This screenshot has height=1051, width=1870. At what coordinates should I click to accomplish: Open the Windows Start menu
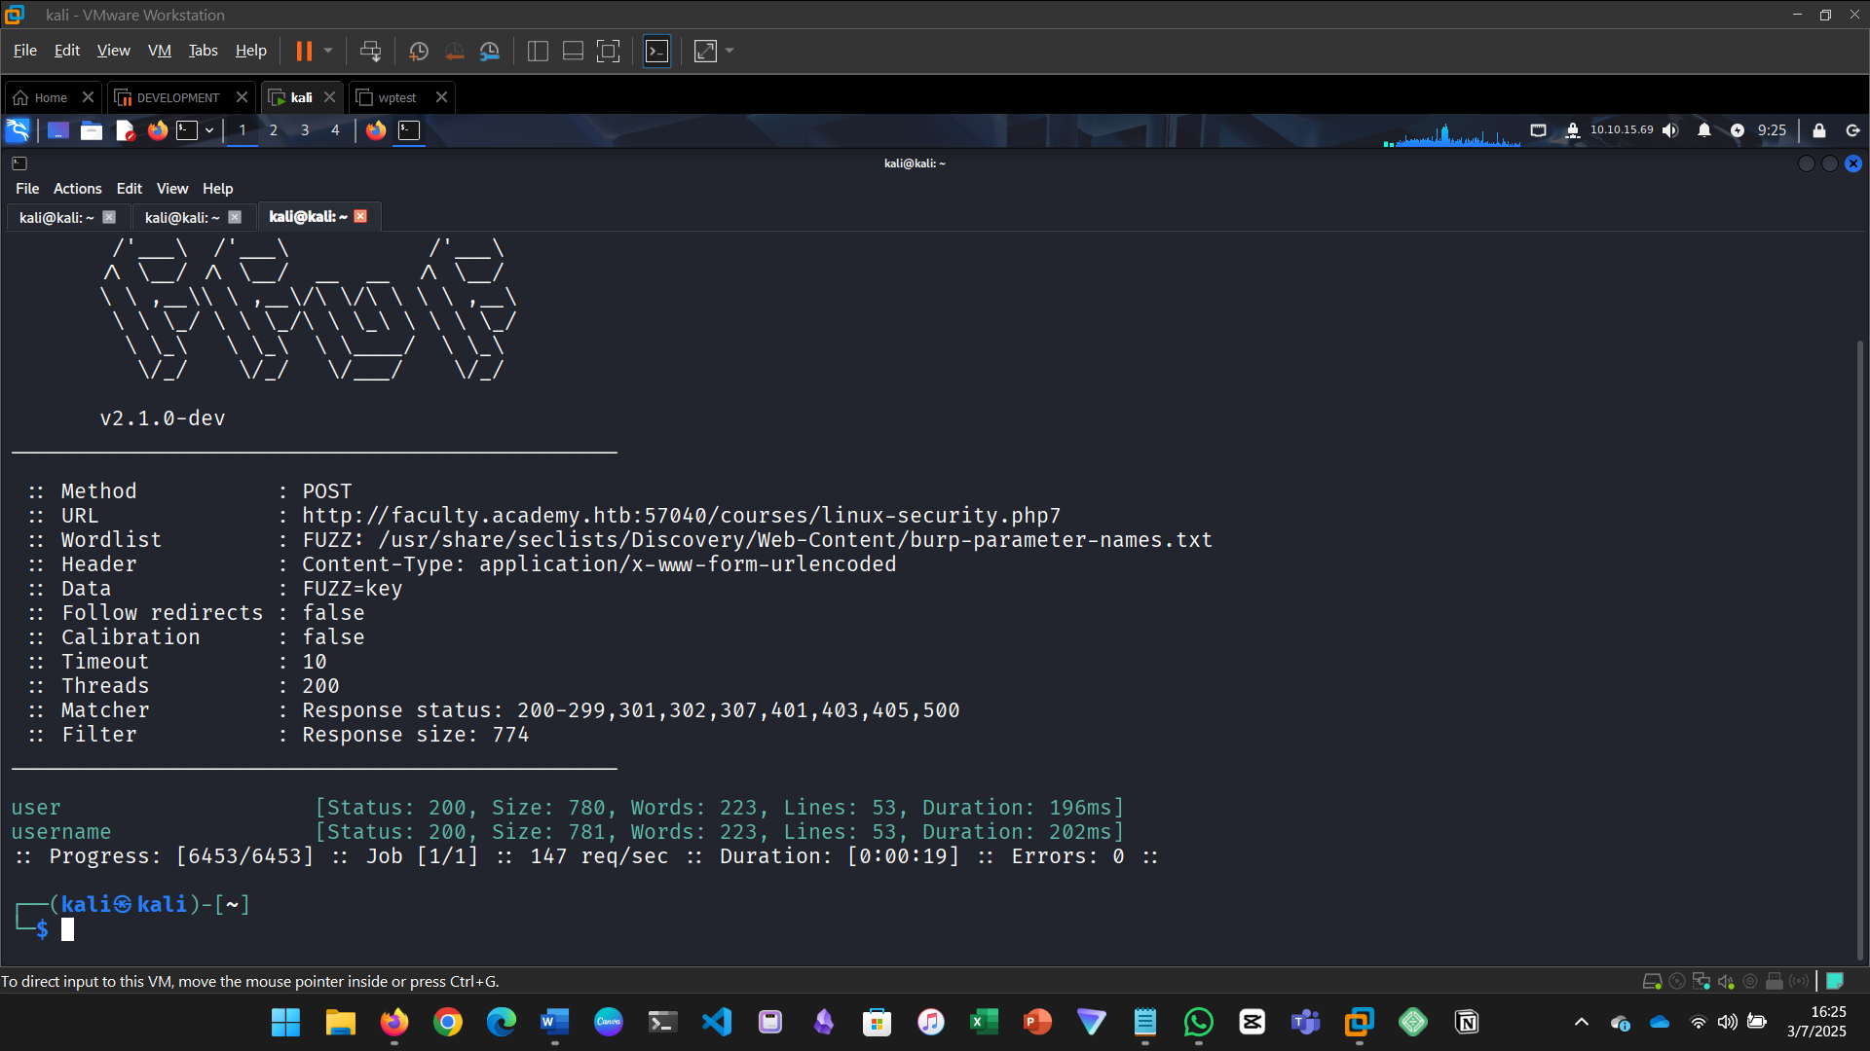click(285, 1022)
